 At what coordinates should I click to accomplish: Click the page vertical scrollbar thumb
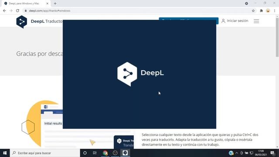[277, 38]
